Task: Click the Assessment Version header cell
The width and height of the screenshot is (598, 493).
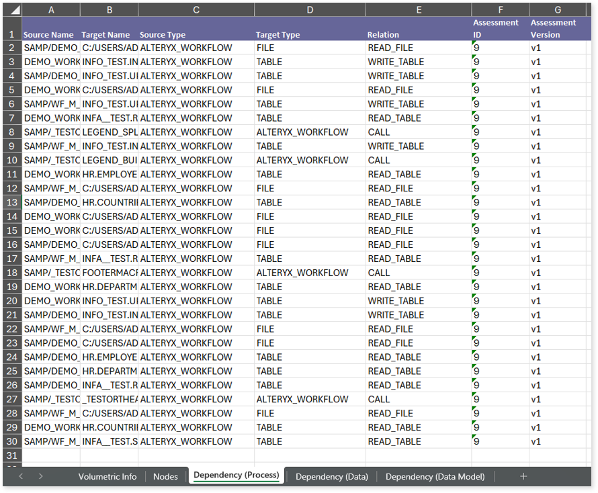Action: point(558,29)
